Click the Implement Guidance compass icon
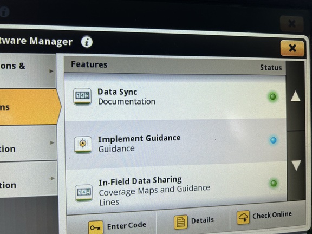Screen dimensions: 312x234 pyautogui.click(x=83, y=145)
